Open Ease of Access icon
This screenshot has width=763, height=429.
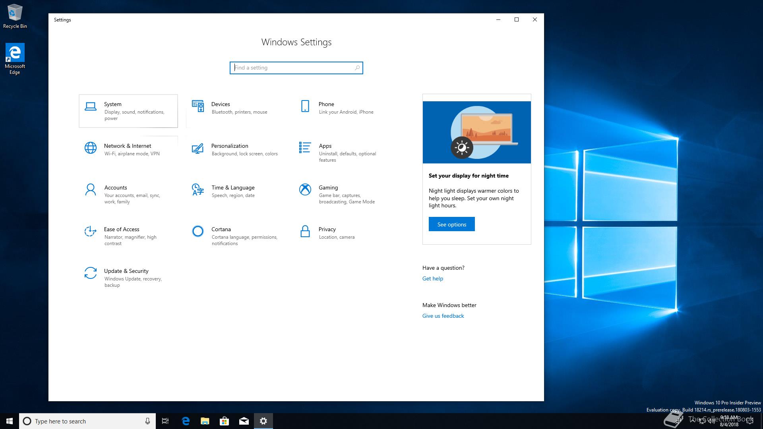[x=91, y=231]
